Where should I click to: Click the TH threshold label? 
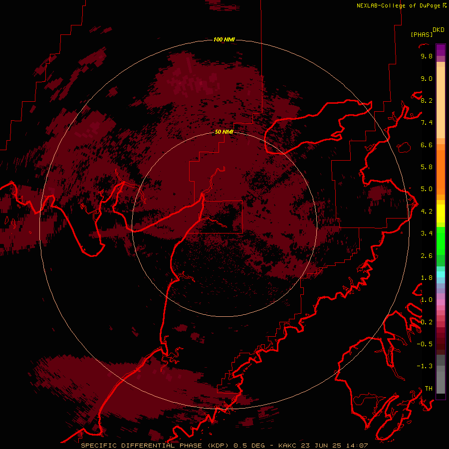429,389
